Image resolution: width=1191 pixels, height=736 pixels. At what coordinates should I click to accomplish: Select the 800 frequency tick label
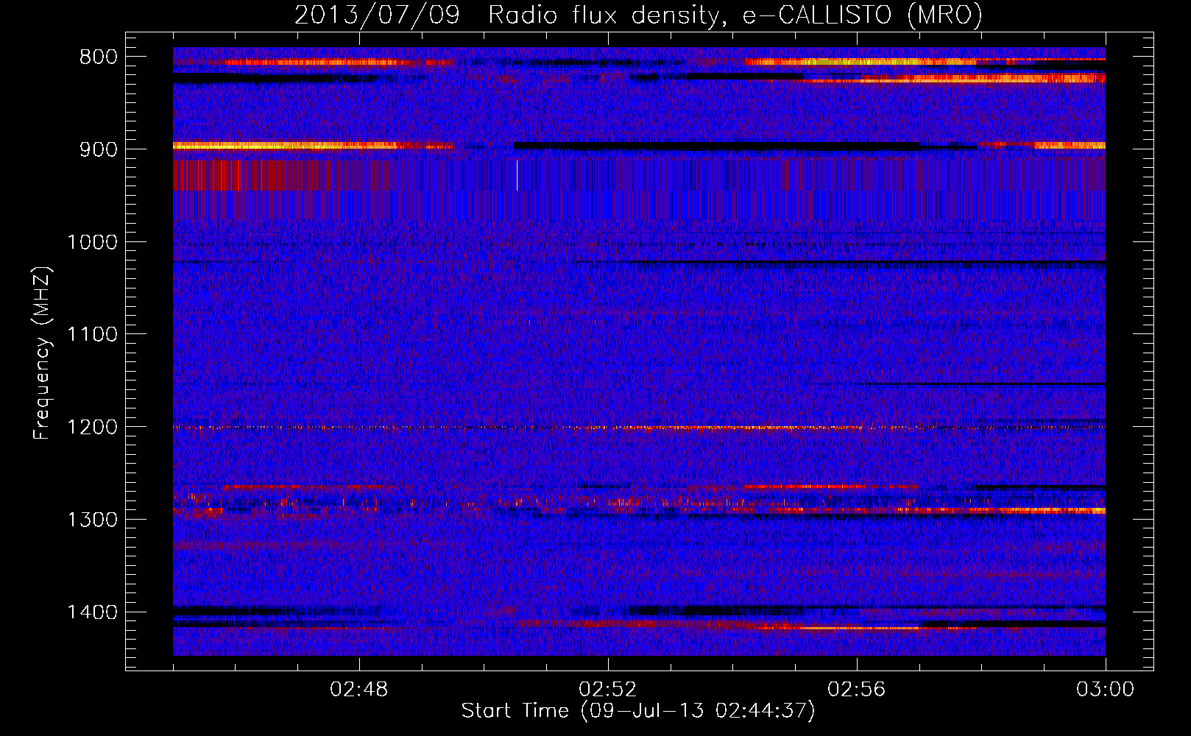point(99,57)
